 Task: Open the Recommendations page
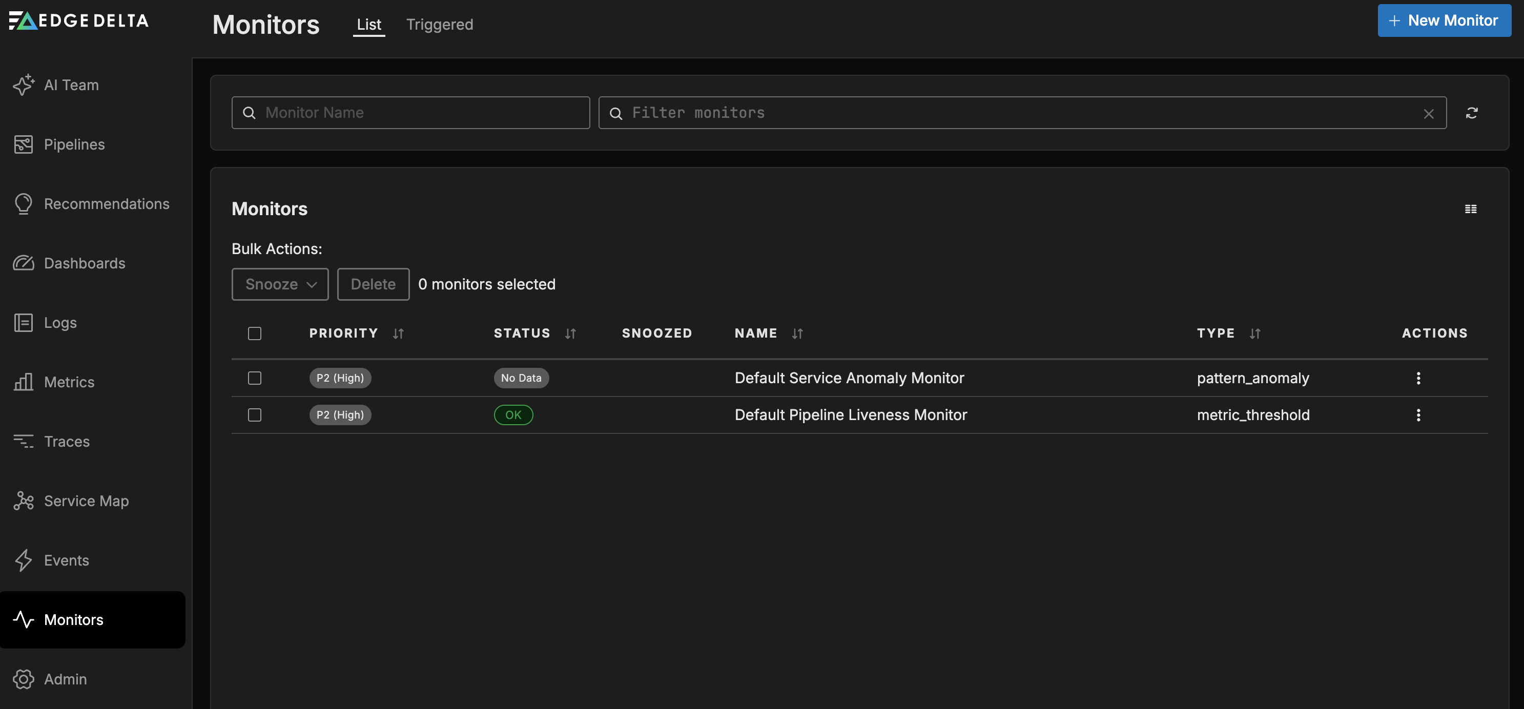pyautogui.click(x=107, y=203)
